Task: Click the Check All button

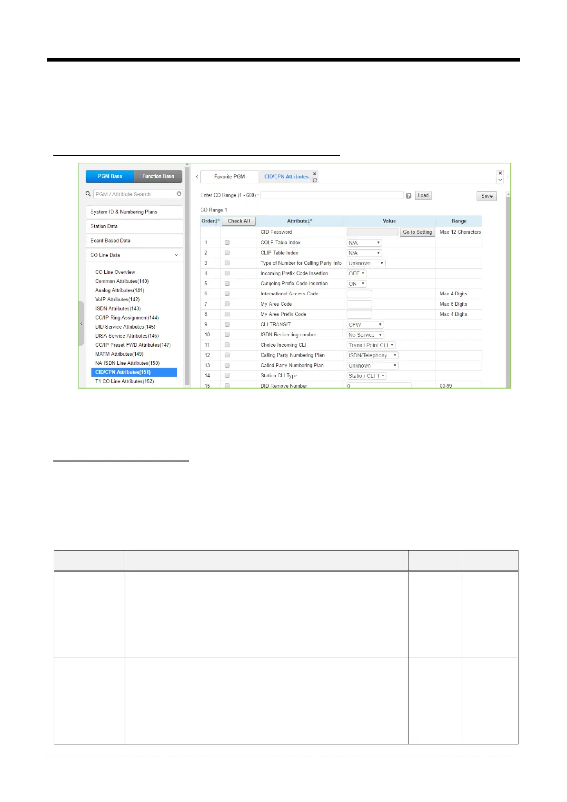Action: click(239, 221)
